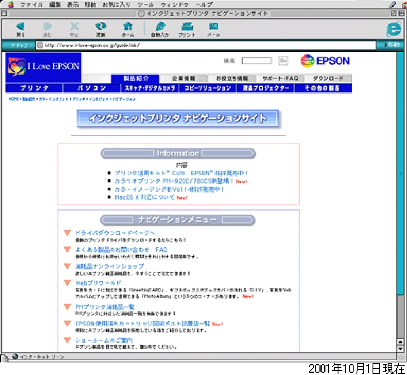Click the globe icon in the status bar
Image resolution: width=407 pixels, height=375 pixels.
(x=15, y=357)
